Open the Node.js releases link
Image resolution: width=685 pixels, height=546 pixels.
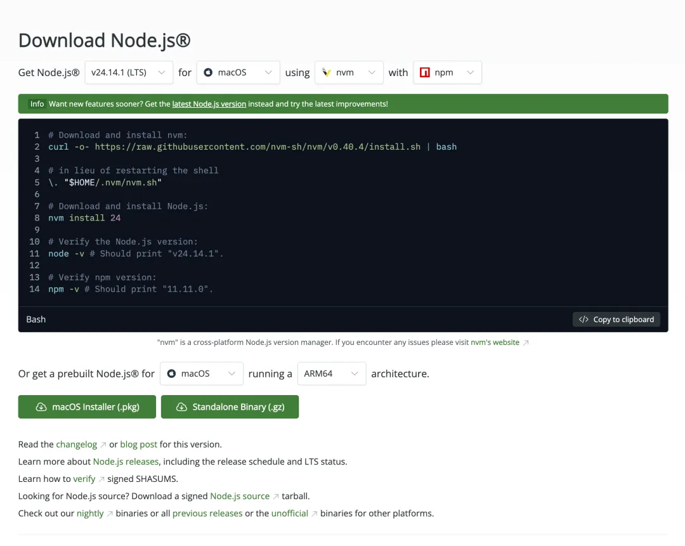(x=126, y=462)
